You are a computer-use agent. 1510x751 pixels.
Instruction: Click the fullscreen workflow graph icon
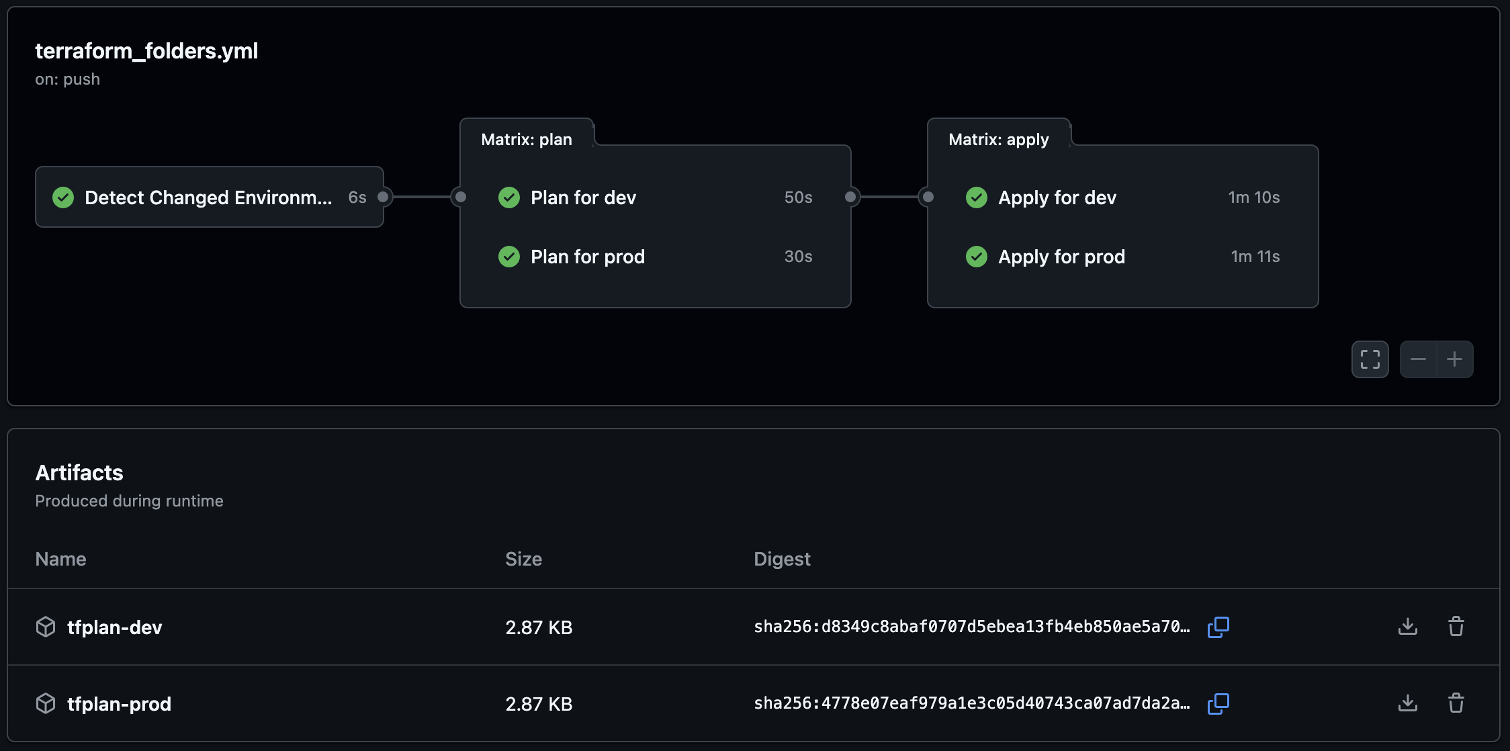point(1370,359)
